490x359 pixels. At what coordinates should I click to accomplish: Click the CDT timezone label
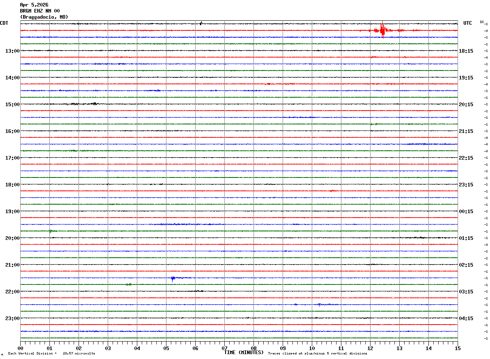[x=4, y=23]
